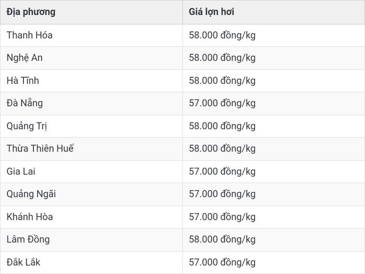
Task: Click the Giá lợn hơi column header
Action: (x=274, y=12)
